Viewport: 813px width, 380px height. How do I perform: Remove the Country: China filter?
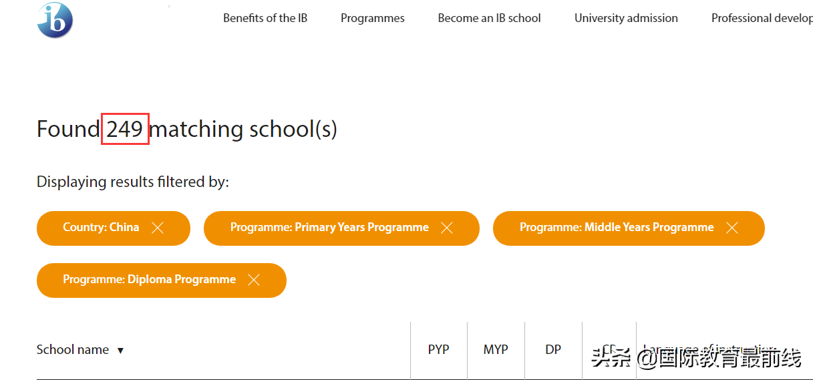click(x=158, y=228)
